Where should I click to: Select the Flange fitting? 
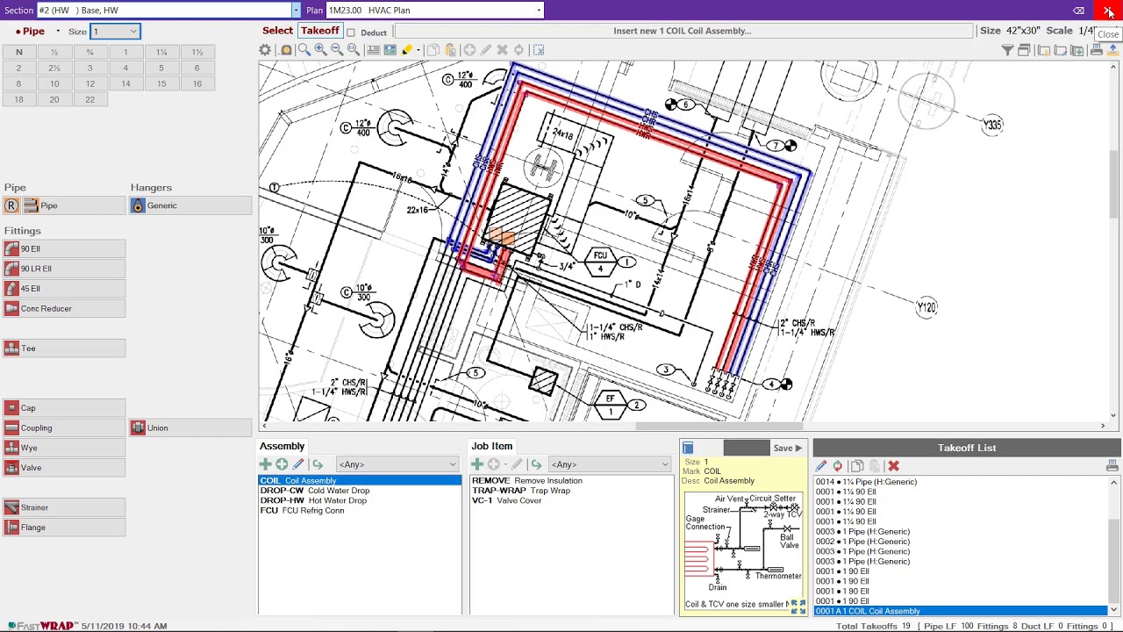pos(65,528)
